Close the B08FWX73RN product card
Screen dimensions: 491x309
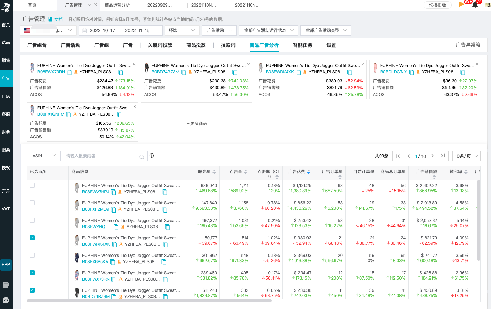(134, 64)
